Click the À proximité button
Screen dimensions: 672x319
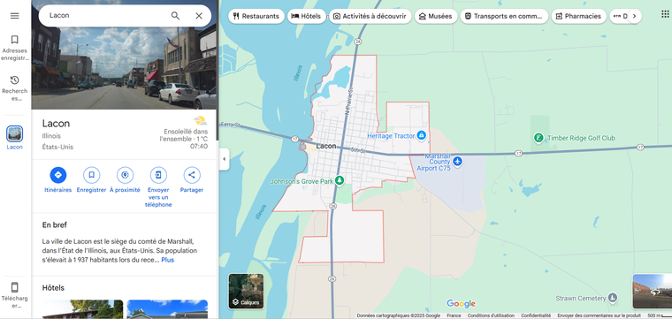coord(125,180)
